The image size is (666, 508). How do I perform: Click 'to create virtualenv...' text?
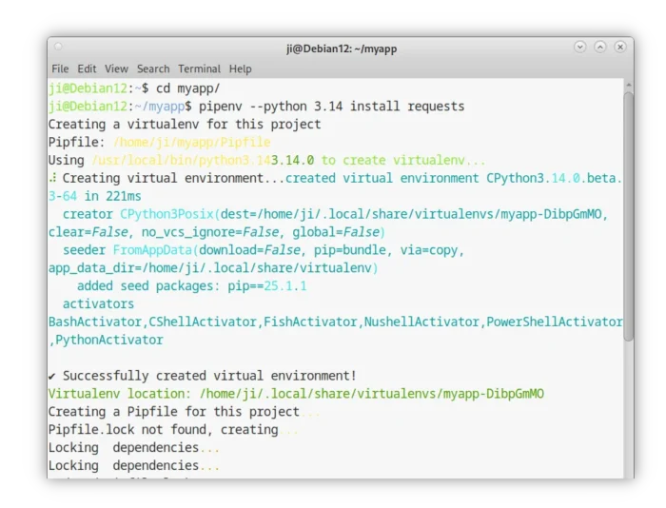403,160
